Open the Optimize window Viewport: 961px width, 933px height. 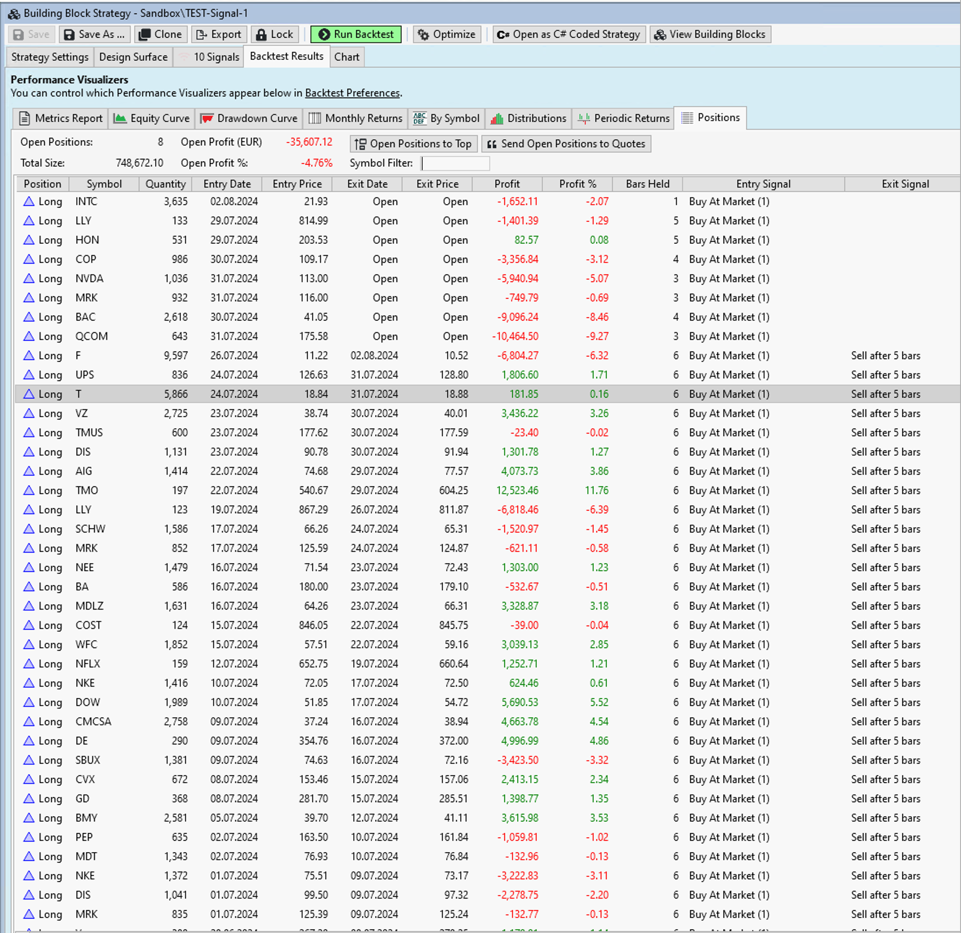click(447, 34)
